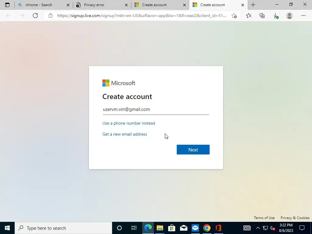Launch Google Chrome from taskbar
Screen dimensions: 312x234
pyautogui.click(x=207, y=228)
